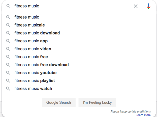The image size is (157, 117).
Task: Click the microphone voice search icon
Action: (x=149, y=6)
